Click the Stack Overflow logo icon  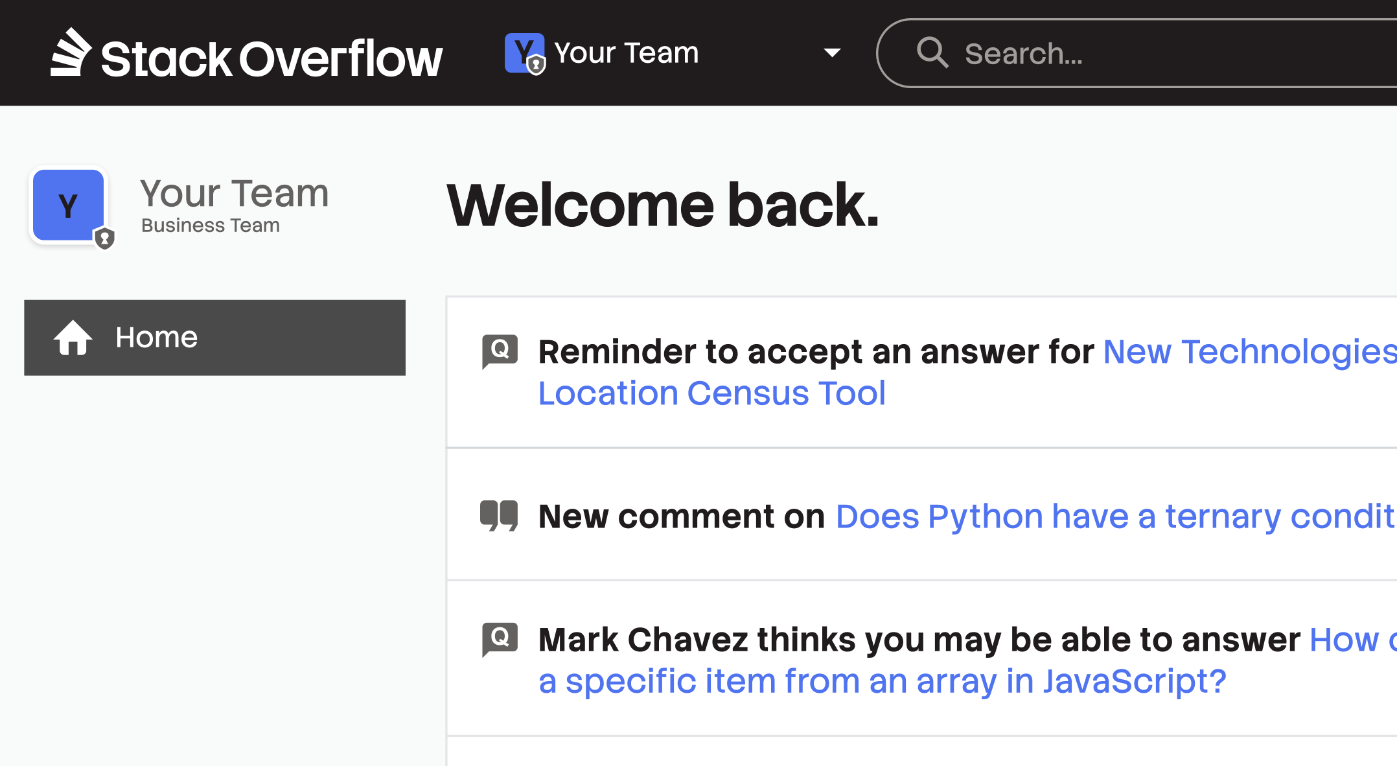(x=71, y=52)
